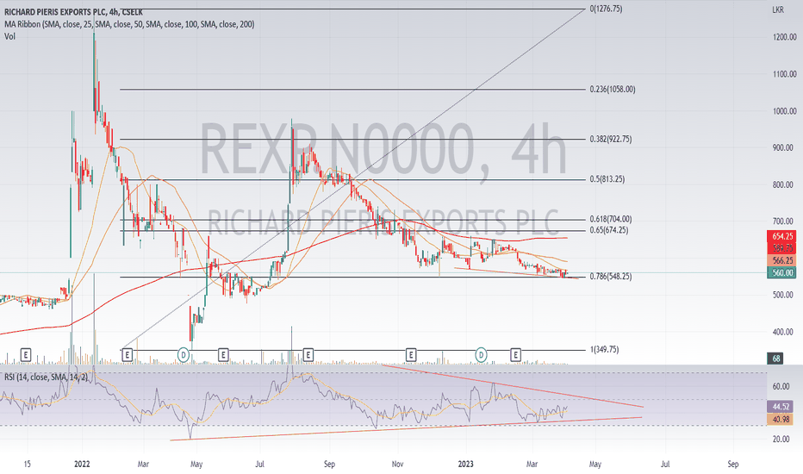Select the Vol indicator legend
Screen dimensions: 803x474
(9, 36)
